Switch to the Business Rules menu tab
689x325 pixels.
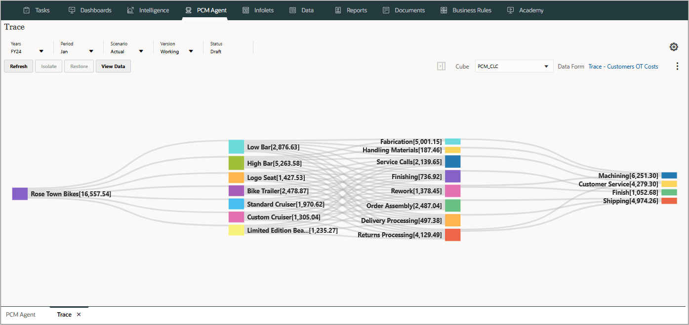[466, 10]
